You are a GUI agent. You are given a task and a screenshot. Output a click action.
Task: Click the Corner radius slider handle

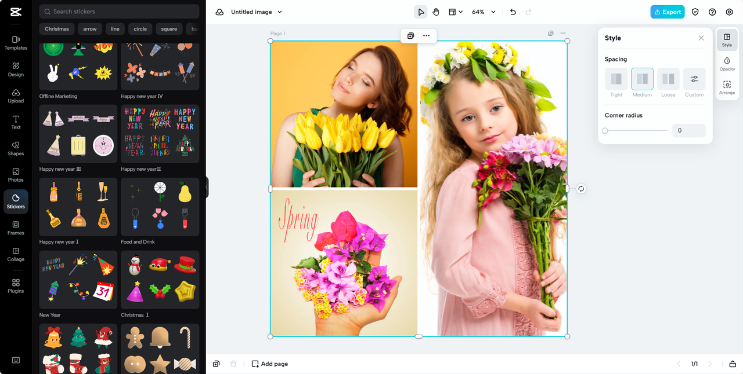(605, 131)
